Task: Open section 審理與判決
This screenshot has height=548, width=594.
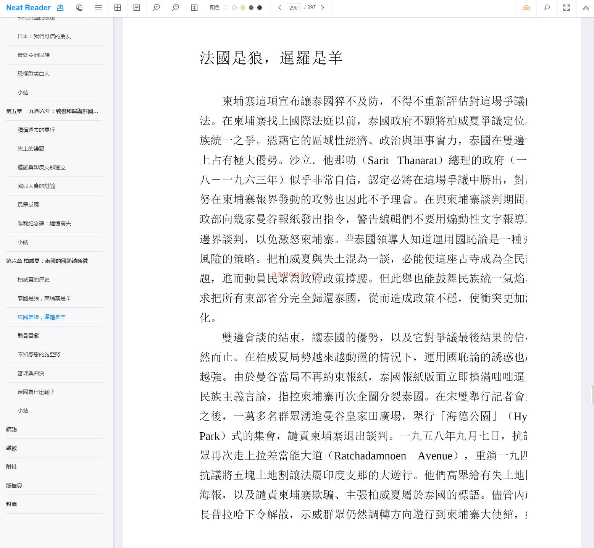Action: 31,373
